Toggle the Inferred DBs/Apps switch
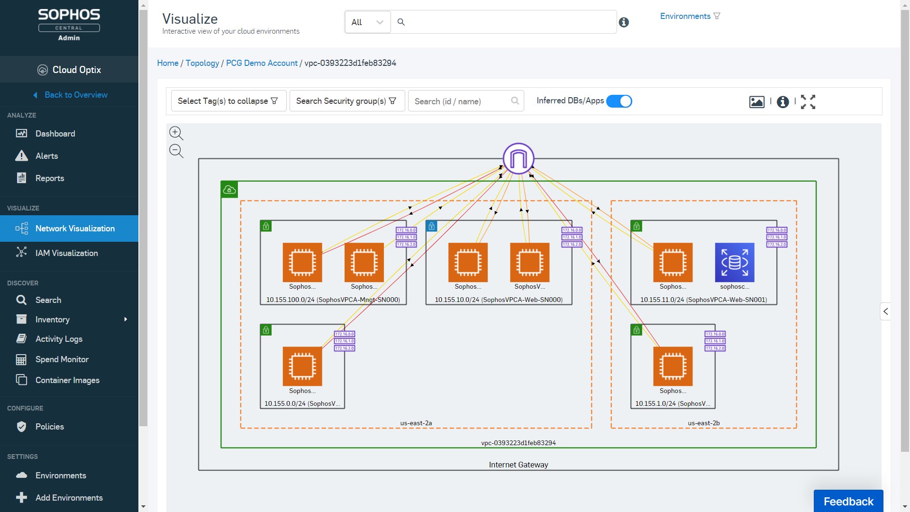Image resolution: width=910 pixels, height=512 pixels. coord(619,101)
